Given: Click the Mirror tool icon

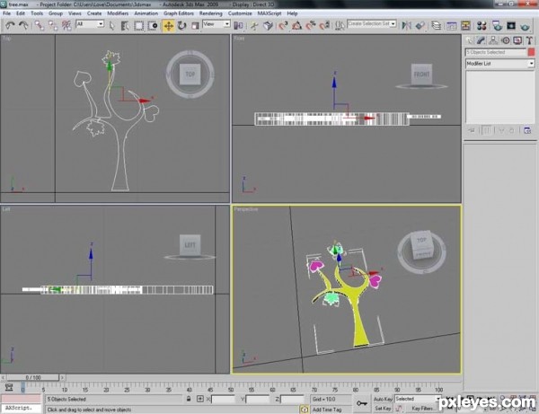Looking at the screenshot, I should [x=407, y=26].
